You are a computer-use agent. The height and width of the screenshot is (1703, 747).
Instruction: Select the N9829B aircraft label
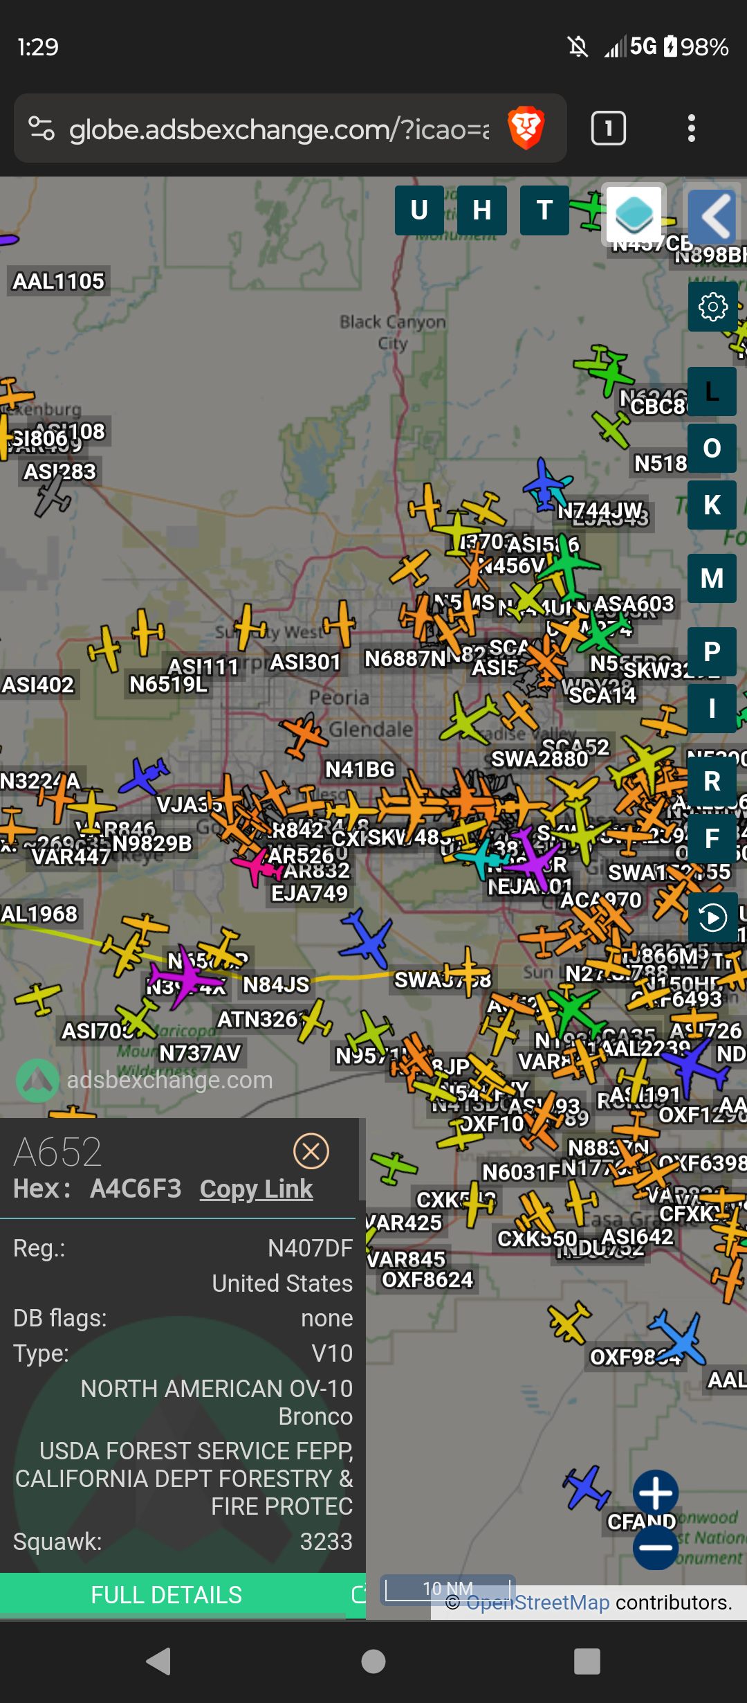pos(151,843)
